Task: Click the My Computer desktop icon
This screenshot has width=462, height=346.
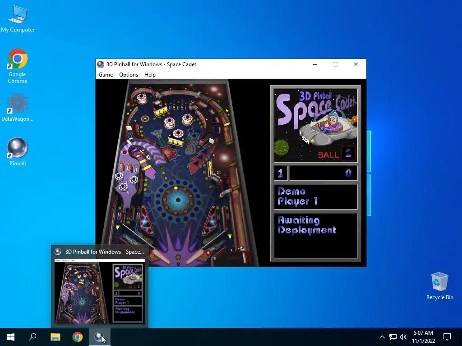Action: click(x=18, y=19)
